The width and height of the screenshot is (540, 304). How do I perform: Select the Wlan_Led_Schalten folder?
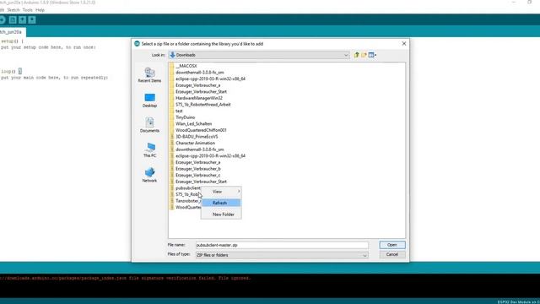[x=191, y=124]
